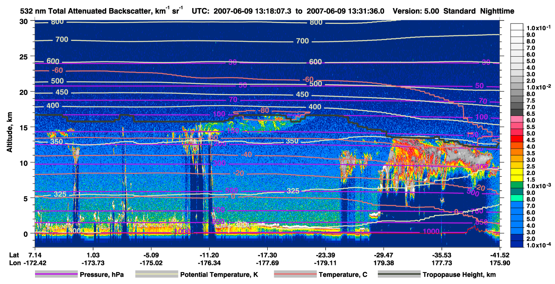Click the 'Pressure, hPa' legend label
Screen dimensions: 555x284
point(102,275)
